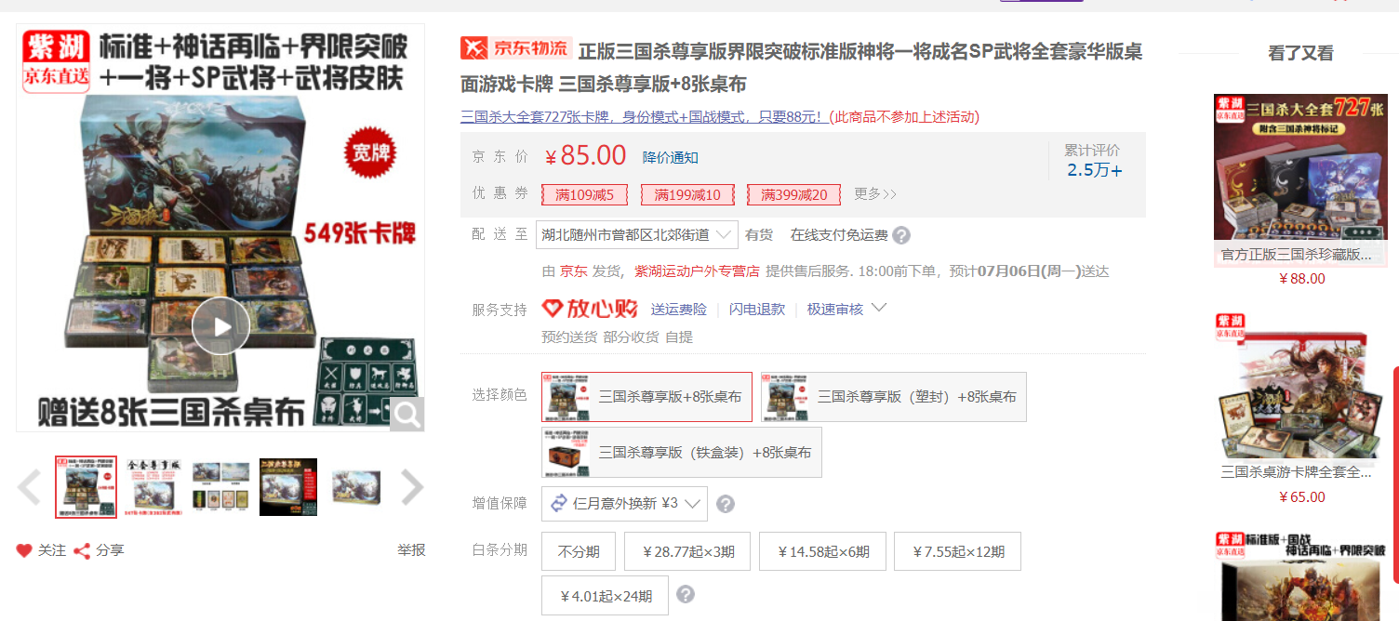The height and width of the screenshot is (621, 1399).
Task: Click the heart 关注 favorite icon
Action: [24, 550]
